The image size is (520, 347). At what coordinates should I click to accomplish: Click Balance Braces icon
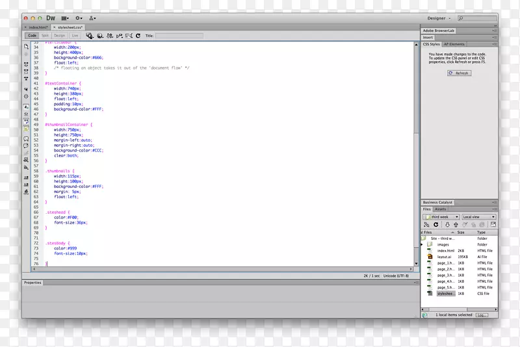pos(26,96)
